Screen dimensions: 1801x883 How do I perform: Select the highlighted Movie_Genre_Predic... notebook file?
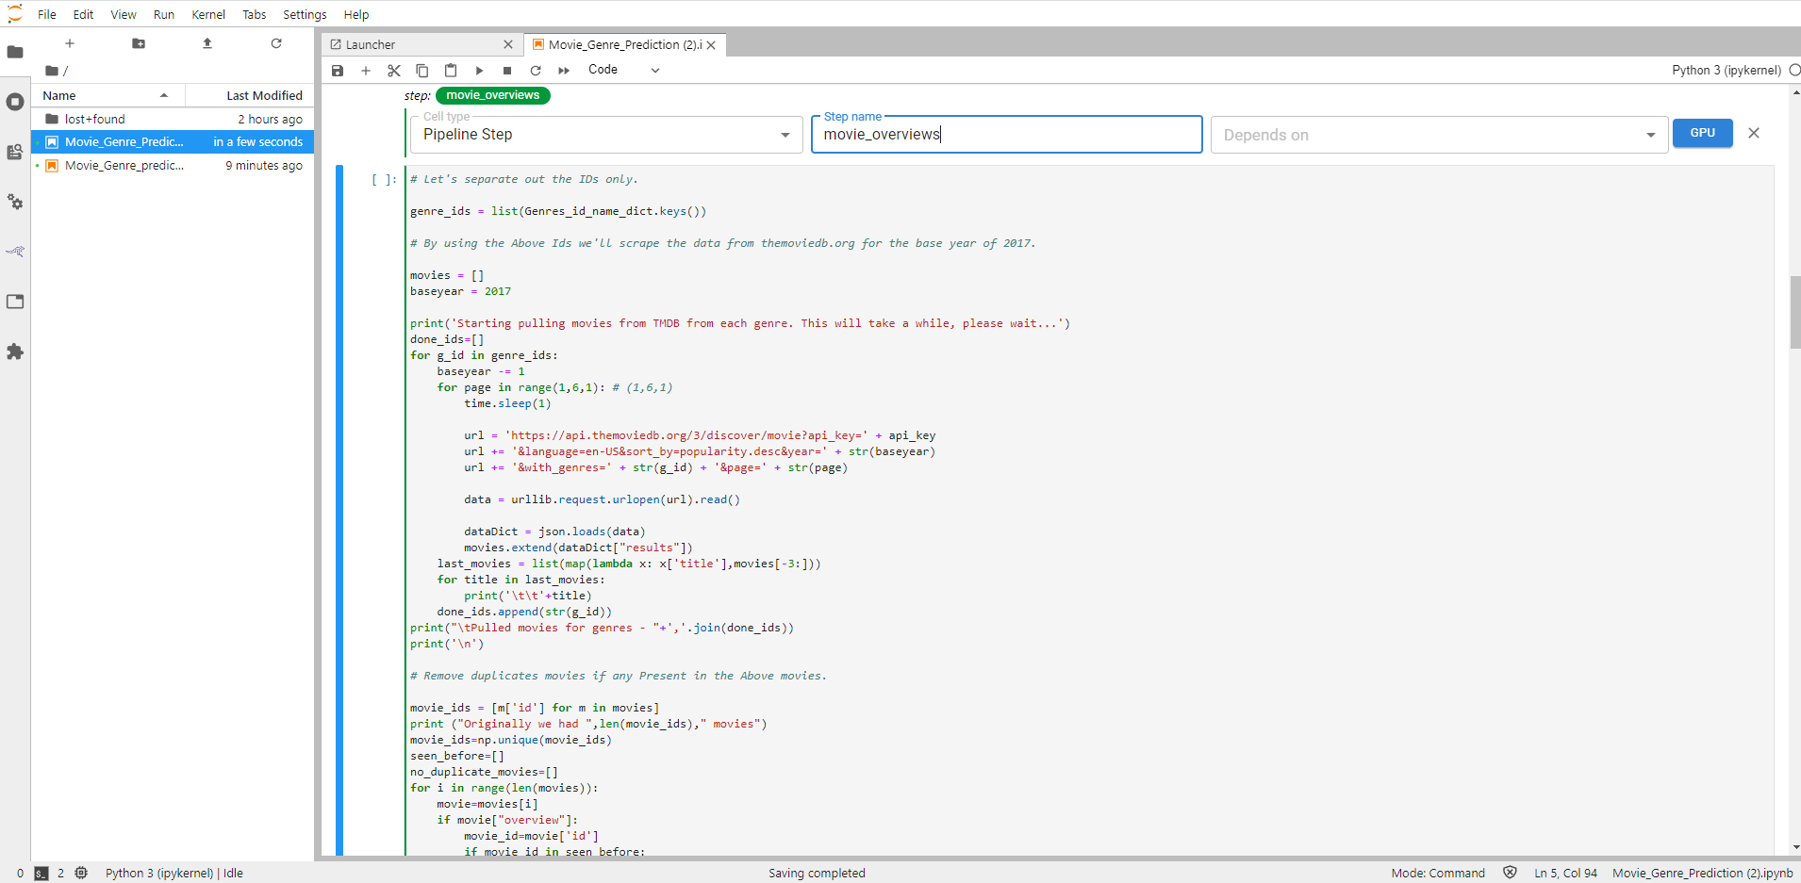pyautogui.click(x=173, y=141)
